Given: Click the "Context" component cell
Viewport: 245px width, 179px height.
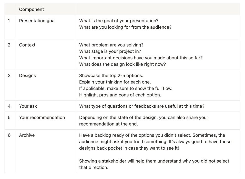Looking at the screenshot, I should coord(27,45).
